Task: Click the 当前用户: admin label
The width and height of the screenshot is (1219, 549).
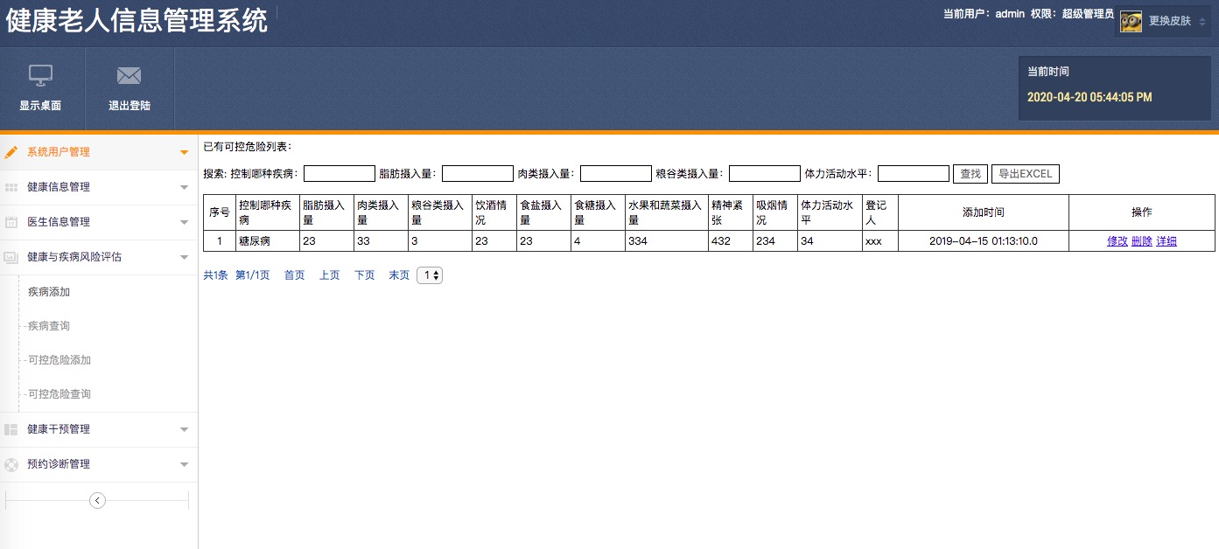Action: [x=984, y=14]
